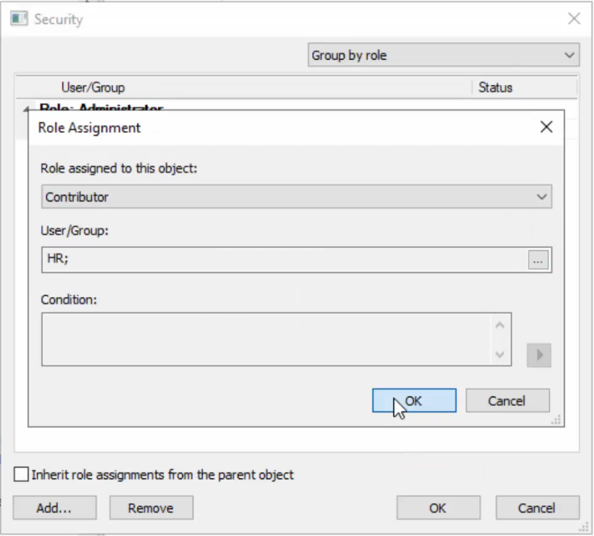This screenshot has height=536, width=594.
Task: Click the condition expression arrow button
Action: click(539, 355)
